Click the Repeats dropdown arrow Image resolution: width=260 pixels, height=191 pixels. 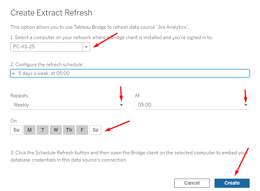tap(121, 105)
